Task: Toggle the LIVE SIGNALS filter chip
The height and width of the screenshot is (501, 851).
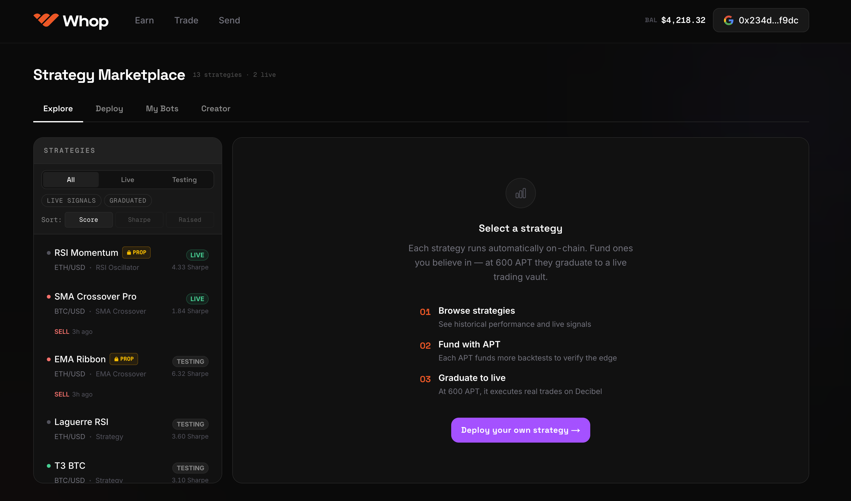Action: click(x=71, y=201)
